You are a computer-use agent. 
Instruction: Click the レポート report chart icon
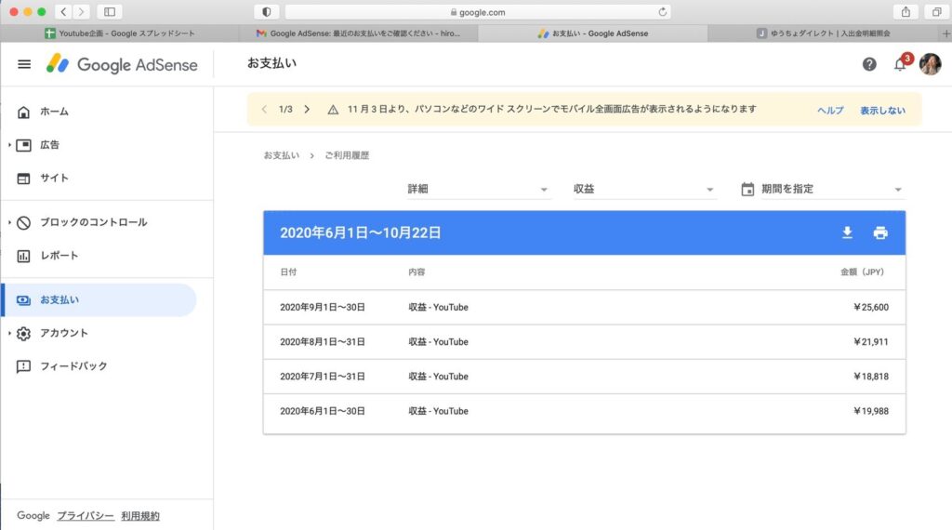(x=23, y=257)
